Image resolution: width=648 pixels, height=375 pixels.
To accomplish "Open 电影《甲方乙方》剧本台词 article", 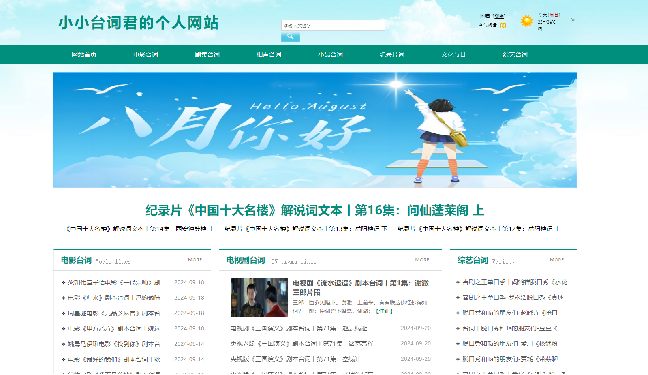I will click(114, 328).
